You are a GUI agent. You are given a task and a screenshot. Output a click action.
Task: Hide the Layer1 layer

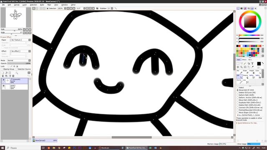coord(3,86)
